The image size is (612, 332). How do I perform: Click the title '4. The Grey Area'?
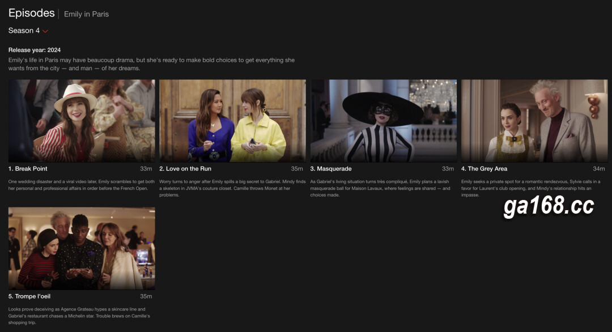point(484,168)
